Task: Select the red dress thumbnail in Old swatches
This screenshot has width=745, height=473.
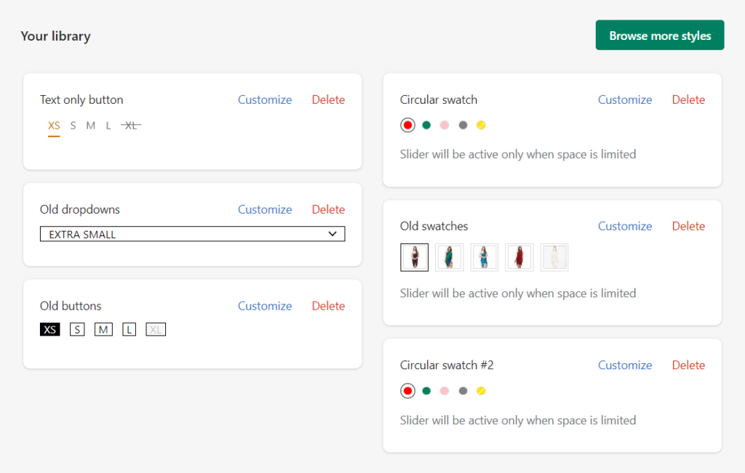Action: pyautogui.click(x=519, y=258)
